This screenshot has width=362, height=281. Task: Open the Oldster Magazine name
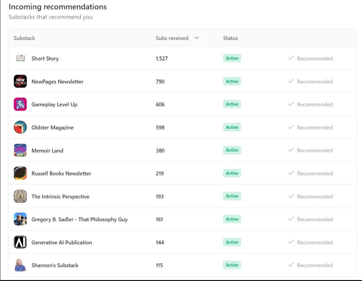[52, 128]
